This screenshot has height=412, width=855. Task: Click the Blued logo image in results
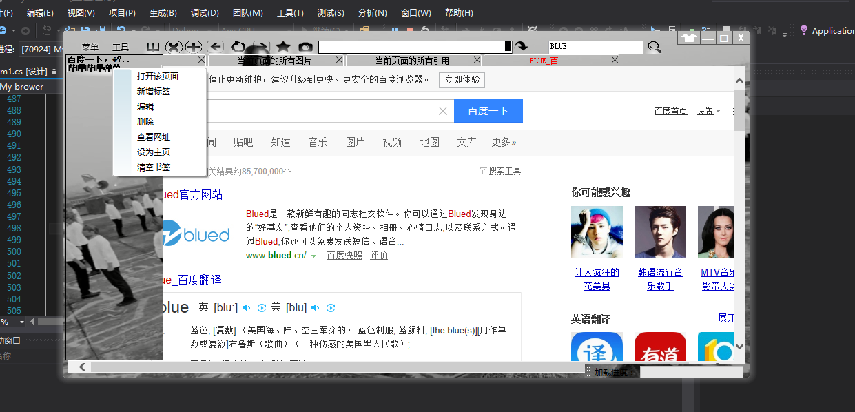point(197,234)
